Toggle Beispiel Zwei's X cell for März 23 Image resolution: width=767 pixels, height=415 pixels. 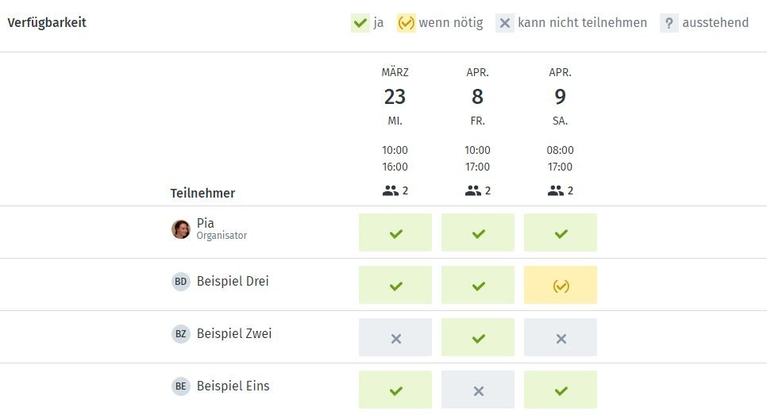(395, 337)
